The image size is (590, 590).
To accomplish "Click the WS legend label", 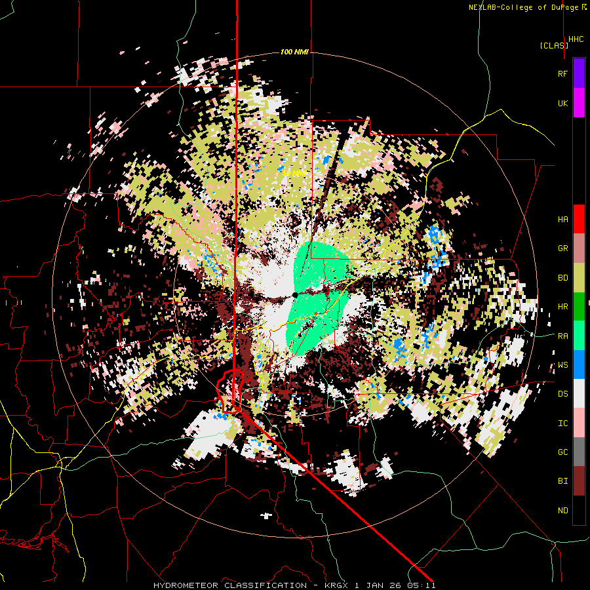I will (x=562, y=365).
